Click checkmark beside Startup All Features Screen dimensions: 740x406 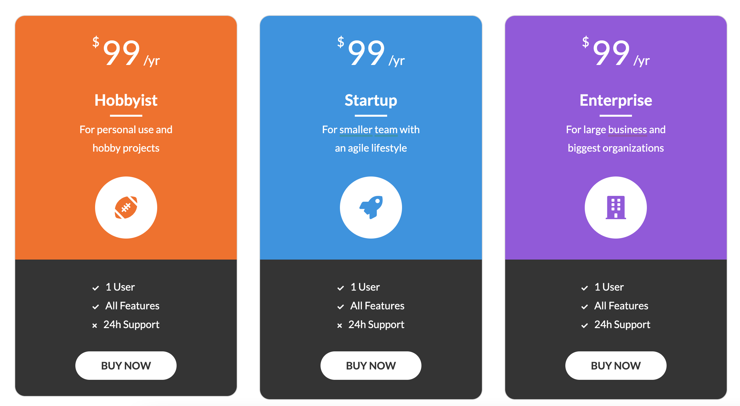(x=341, y=306)
